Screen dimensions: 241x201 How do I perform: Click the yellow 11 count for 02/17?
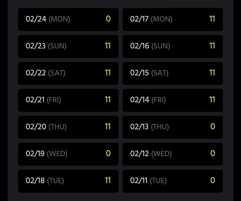(212, 19)
